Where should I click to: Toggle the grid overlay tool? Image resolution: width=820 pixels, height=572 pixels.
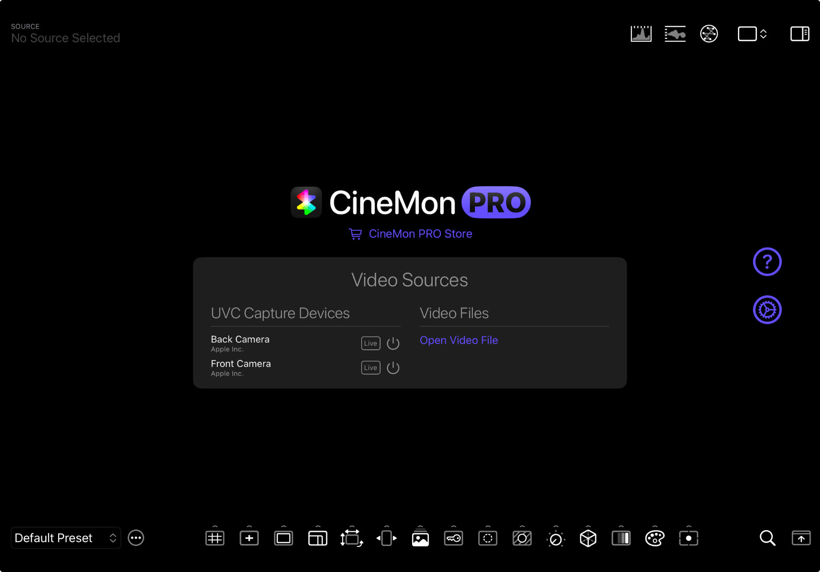click(215, 538)
